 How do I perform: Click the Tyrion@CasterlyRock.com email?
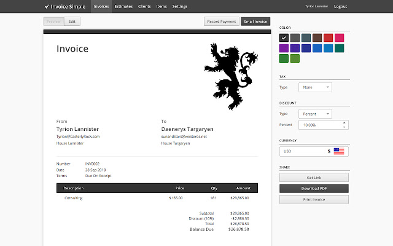(78, 137)
